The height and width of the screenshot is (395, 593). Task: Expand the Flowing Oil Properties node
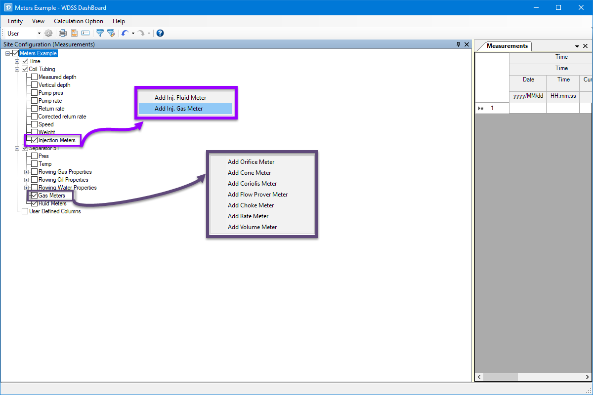pyautogui.click(x=27, y=180)
